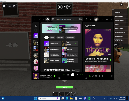The height and width of the screenshot is (101, 129).
Task: Expand the Spotify three-dot menu
Action: click(x=35, y=19)
